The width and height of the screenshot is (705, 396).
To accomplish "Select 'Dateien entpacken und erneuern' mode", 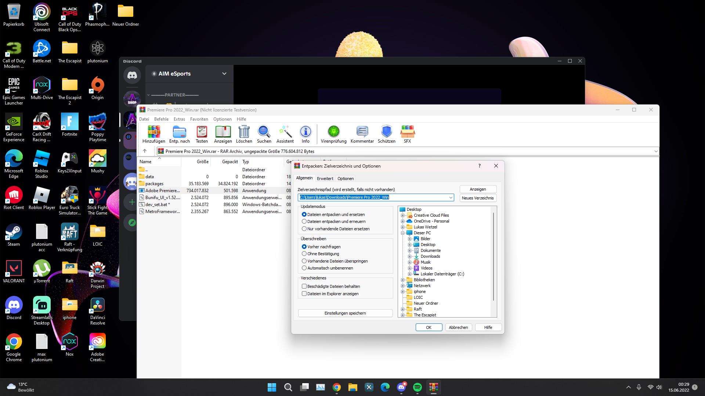I will (x=304, y=221).
